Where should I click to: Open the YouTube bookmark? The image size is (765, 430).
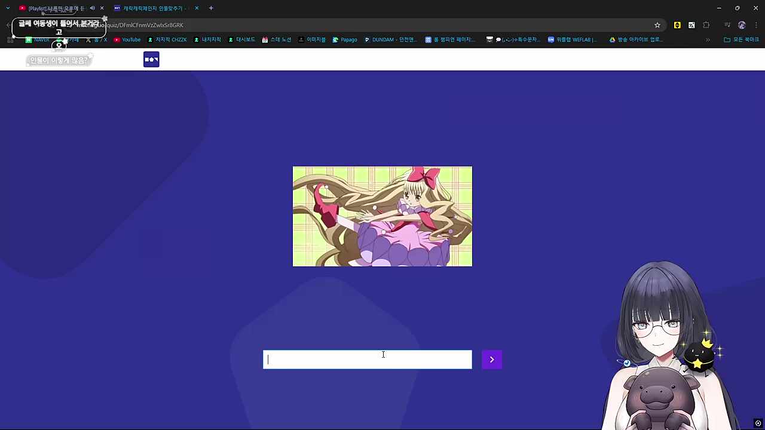(127, 40)
